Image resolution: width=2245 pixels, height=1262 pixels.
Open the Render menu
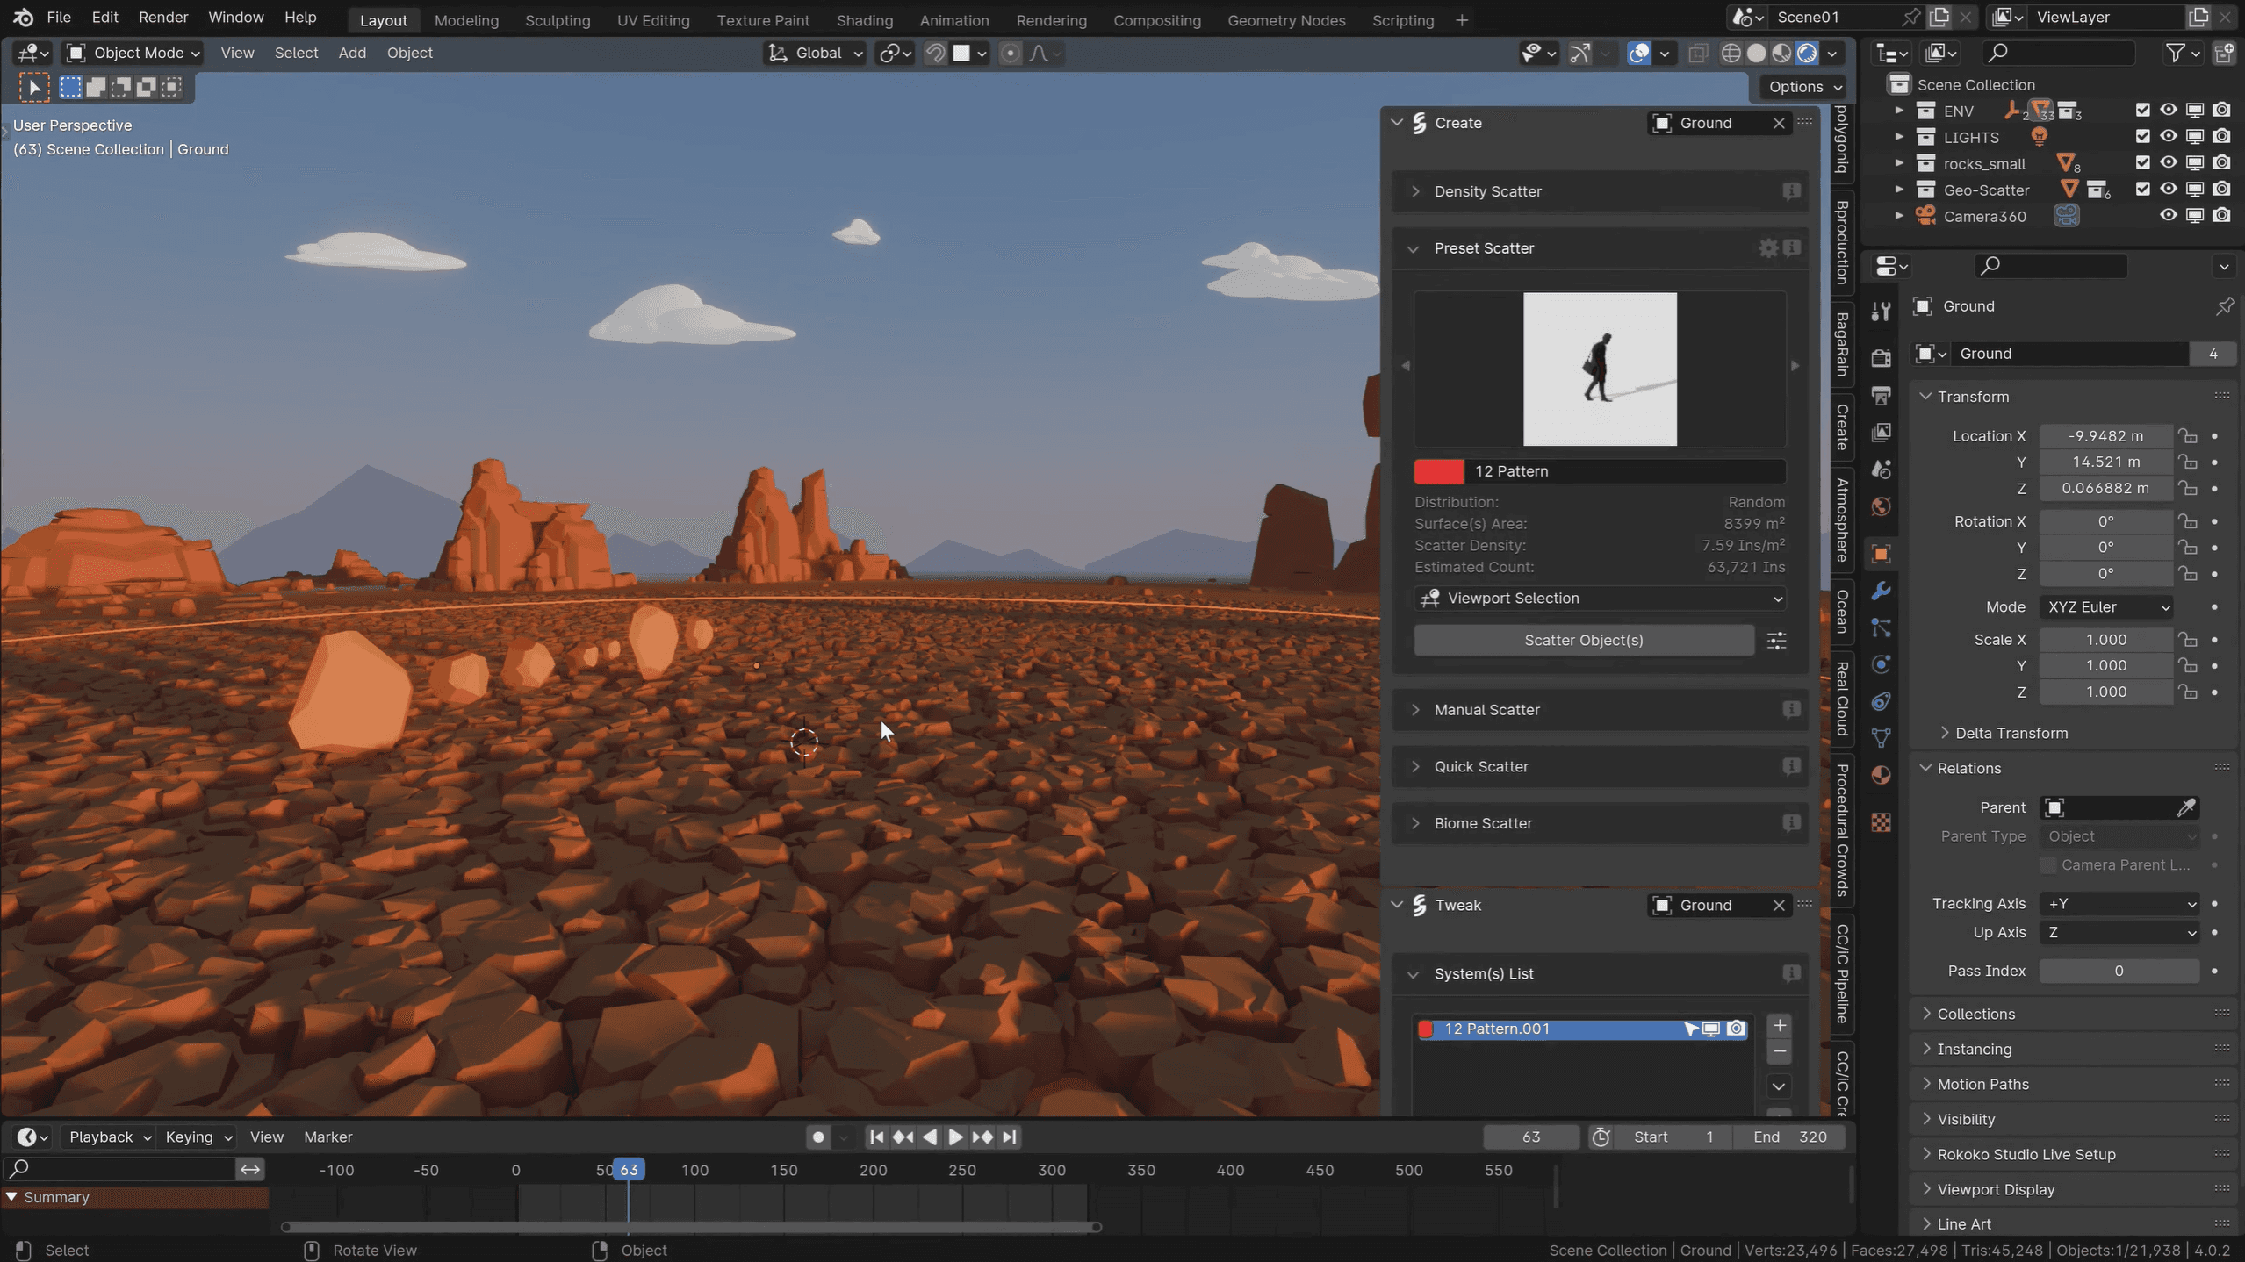pyautogui.click(x=163, y=17)
